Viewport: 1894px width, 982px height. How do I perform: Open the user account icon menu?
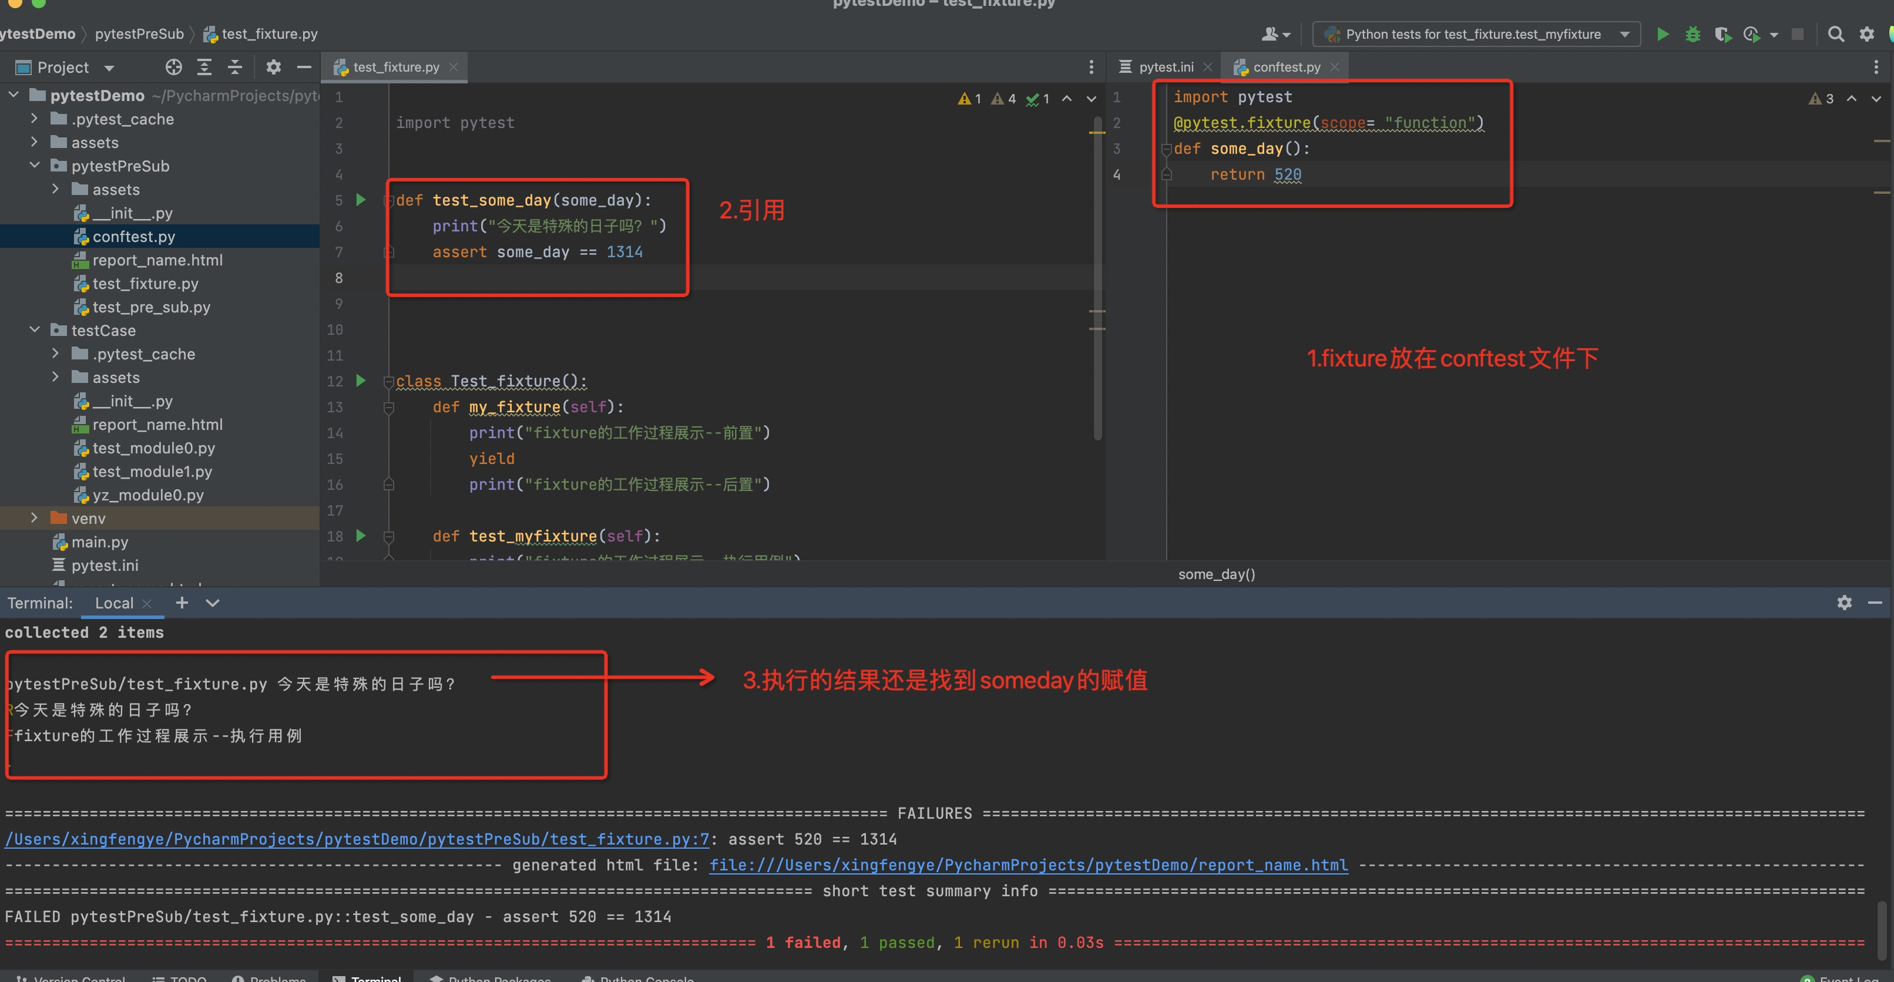point(1275,34)
